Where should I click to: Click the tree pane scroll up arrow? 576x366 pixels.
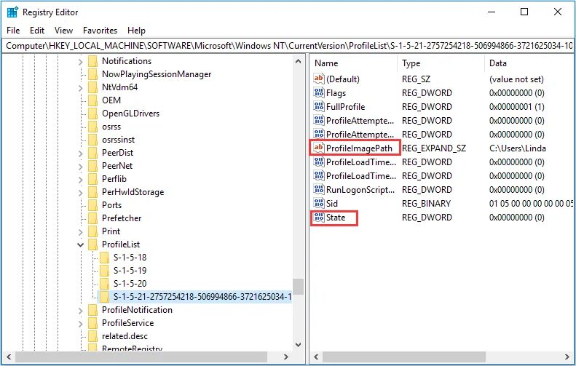coord(299,61)
